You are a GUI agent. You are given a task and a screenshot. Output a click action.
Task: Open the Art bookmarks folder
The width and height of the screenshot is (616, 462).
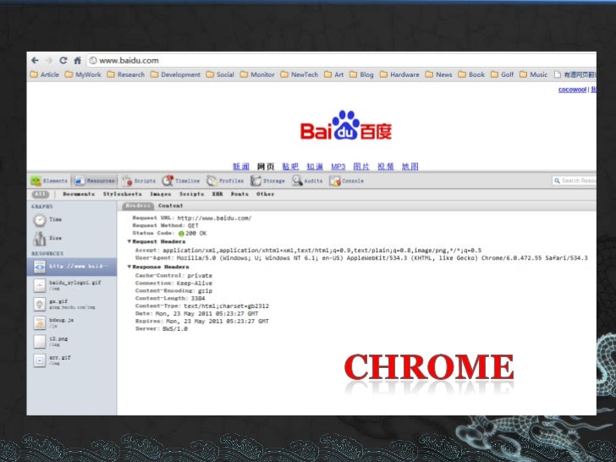(334, 74)
